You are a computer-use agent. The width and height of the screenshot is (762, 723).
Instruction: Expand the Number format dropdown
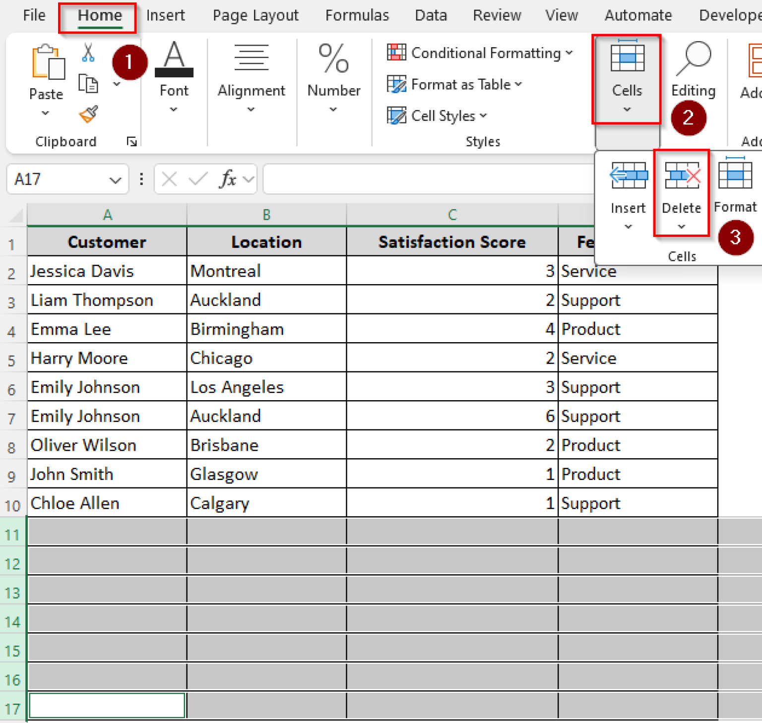tap(333, 109)
